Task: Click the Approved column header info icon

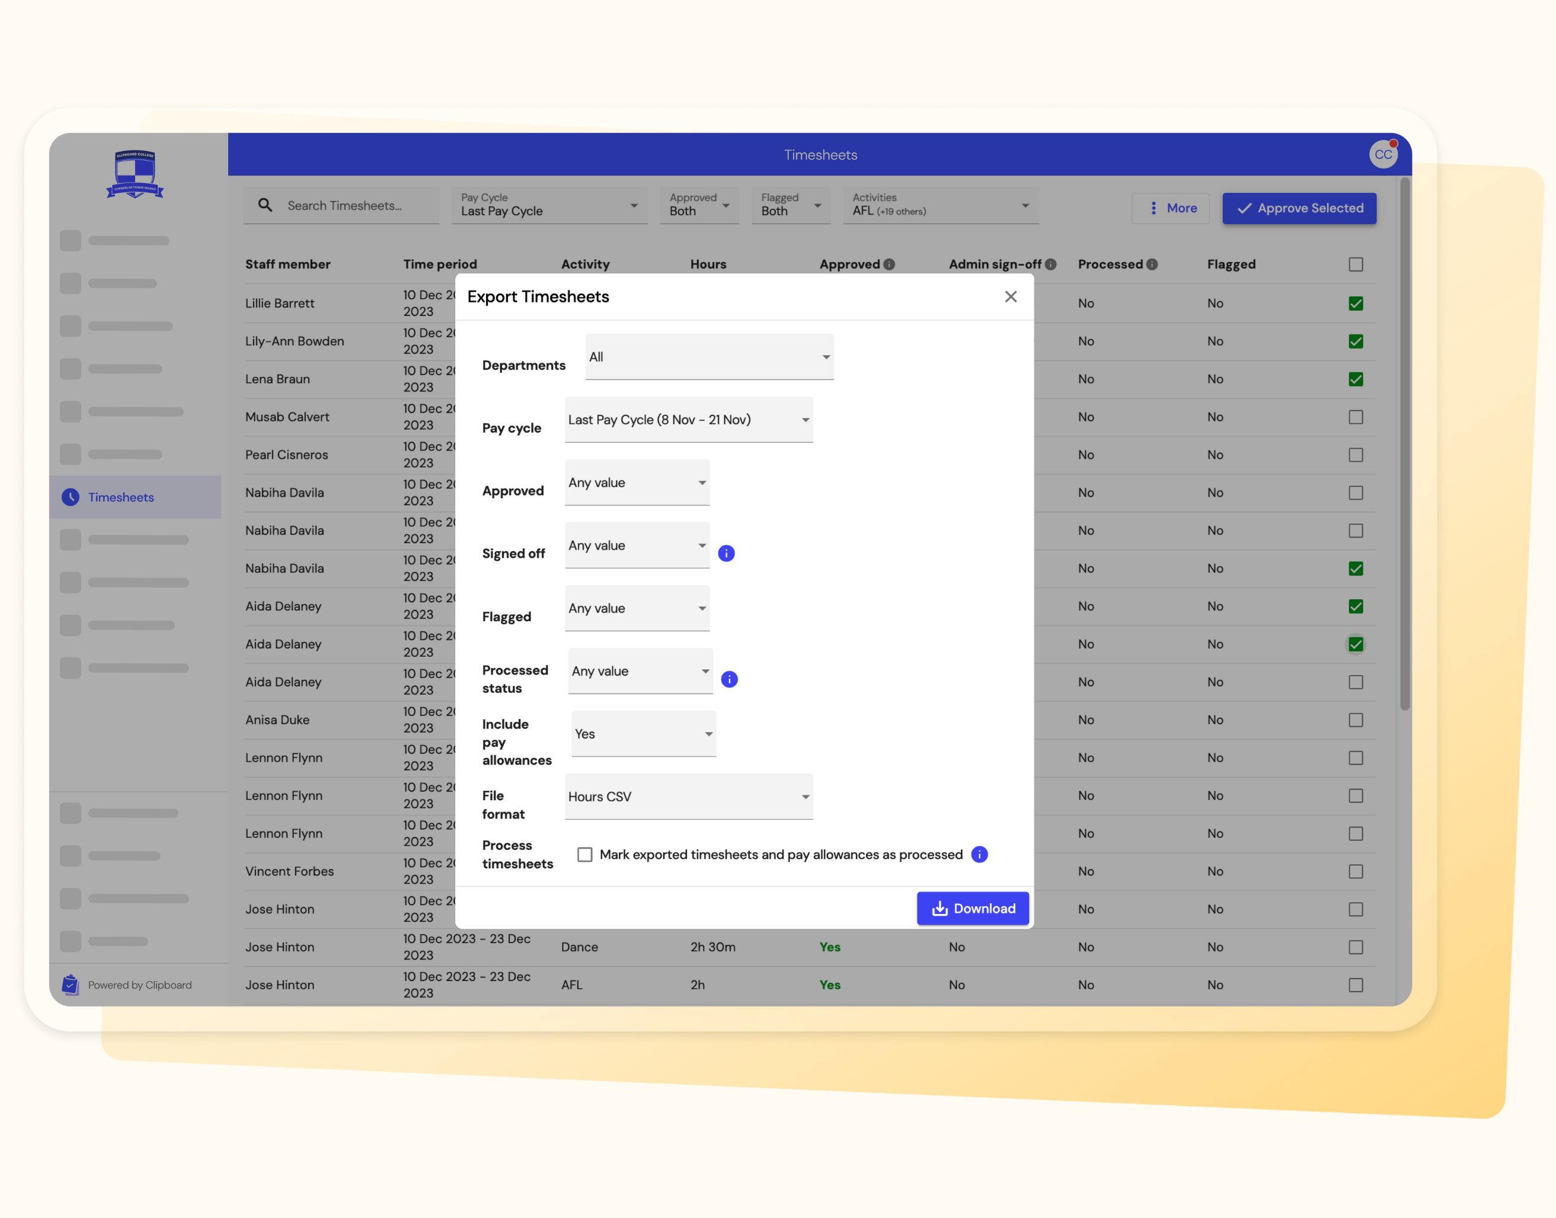Action: point(889,264)
